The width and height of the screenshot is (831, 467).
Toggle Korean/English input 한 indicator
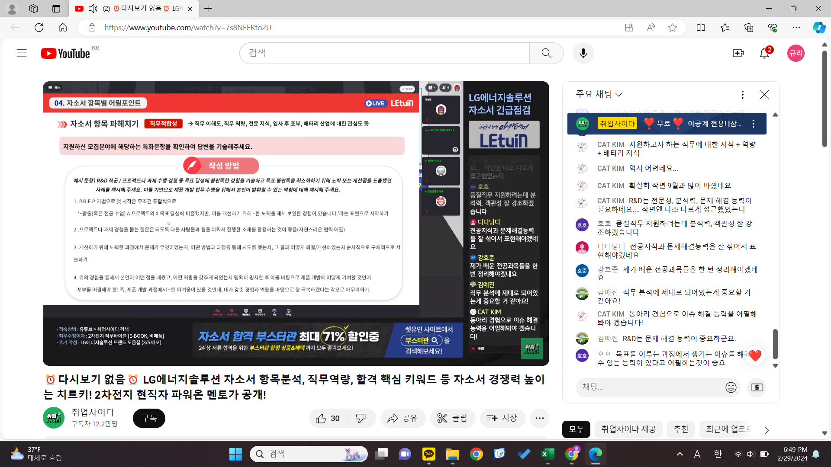coord(718,454)
